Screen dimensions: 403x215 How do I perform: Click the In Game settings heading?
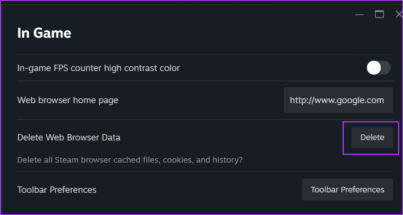coord(44,33)
